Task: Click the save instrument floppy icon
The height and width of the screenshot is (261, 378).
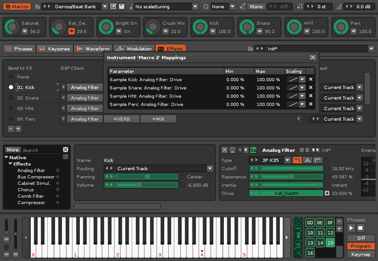Action: [x=121, y=6]
